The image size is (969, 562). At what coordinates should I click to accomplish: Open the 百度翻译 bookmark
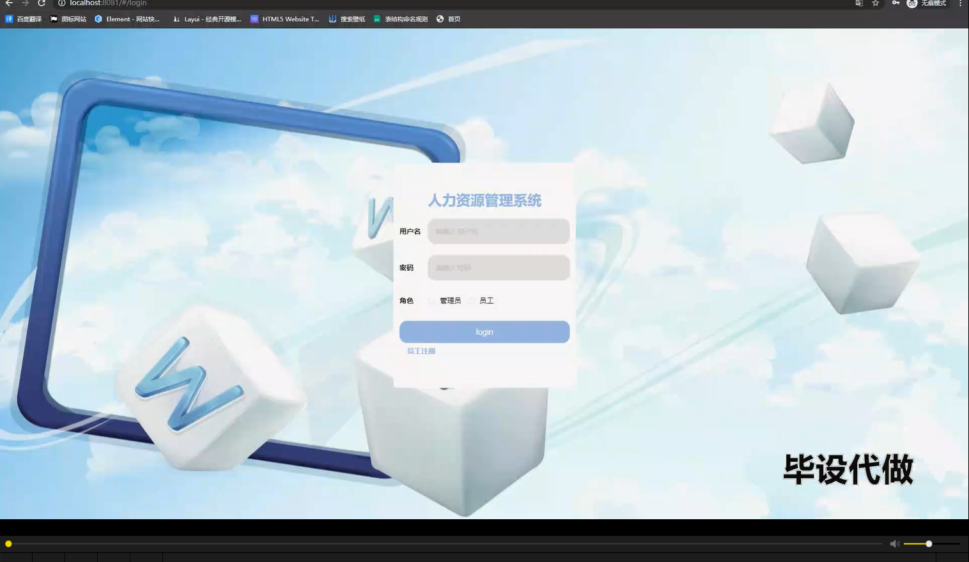tap(23, 19)
